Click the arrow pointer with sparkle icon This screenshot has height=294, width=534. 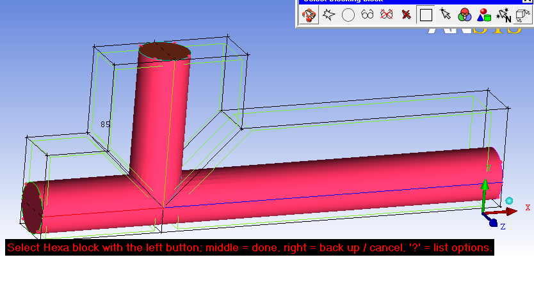pos(446,15)
